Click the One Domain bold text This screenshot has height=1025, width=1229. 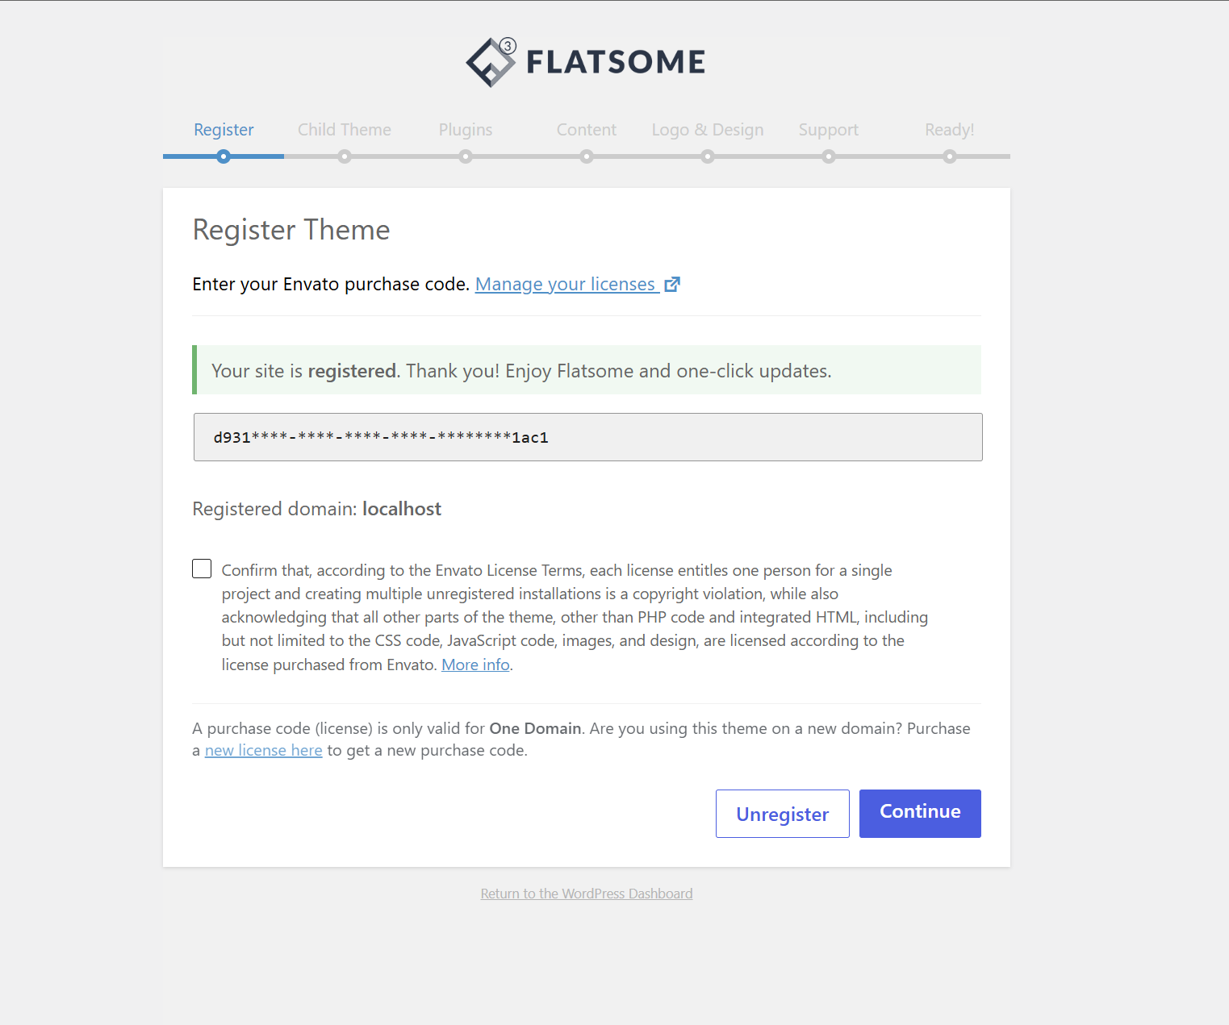[536, 728]
